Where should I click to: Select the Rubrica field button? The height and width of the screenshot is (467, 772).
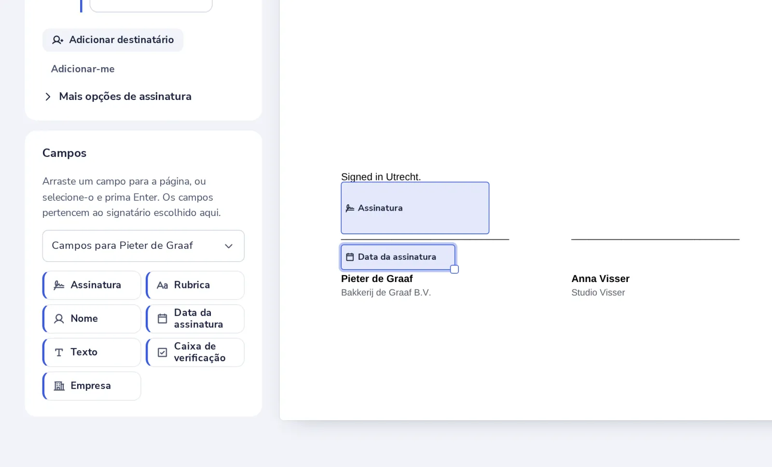point(195,285)
